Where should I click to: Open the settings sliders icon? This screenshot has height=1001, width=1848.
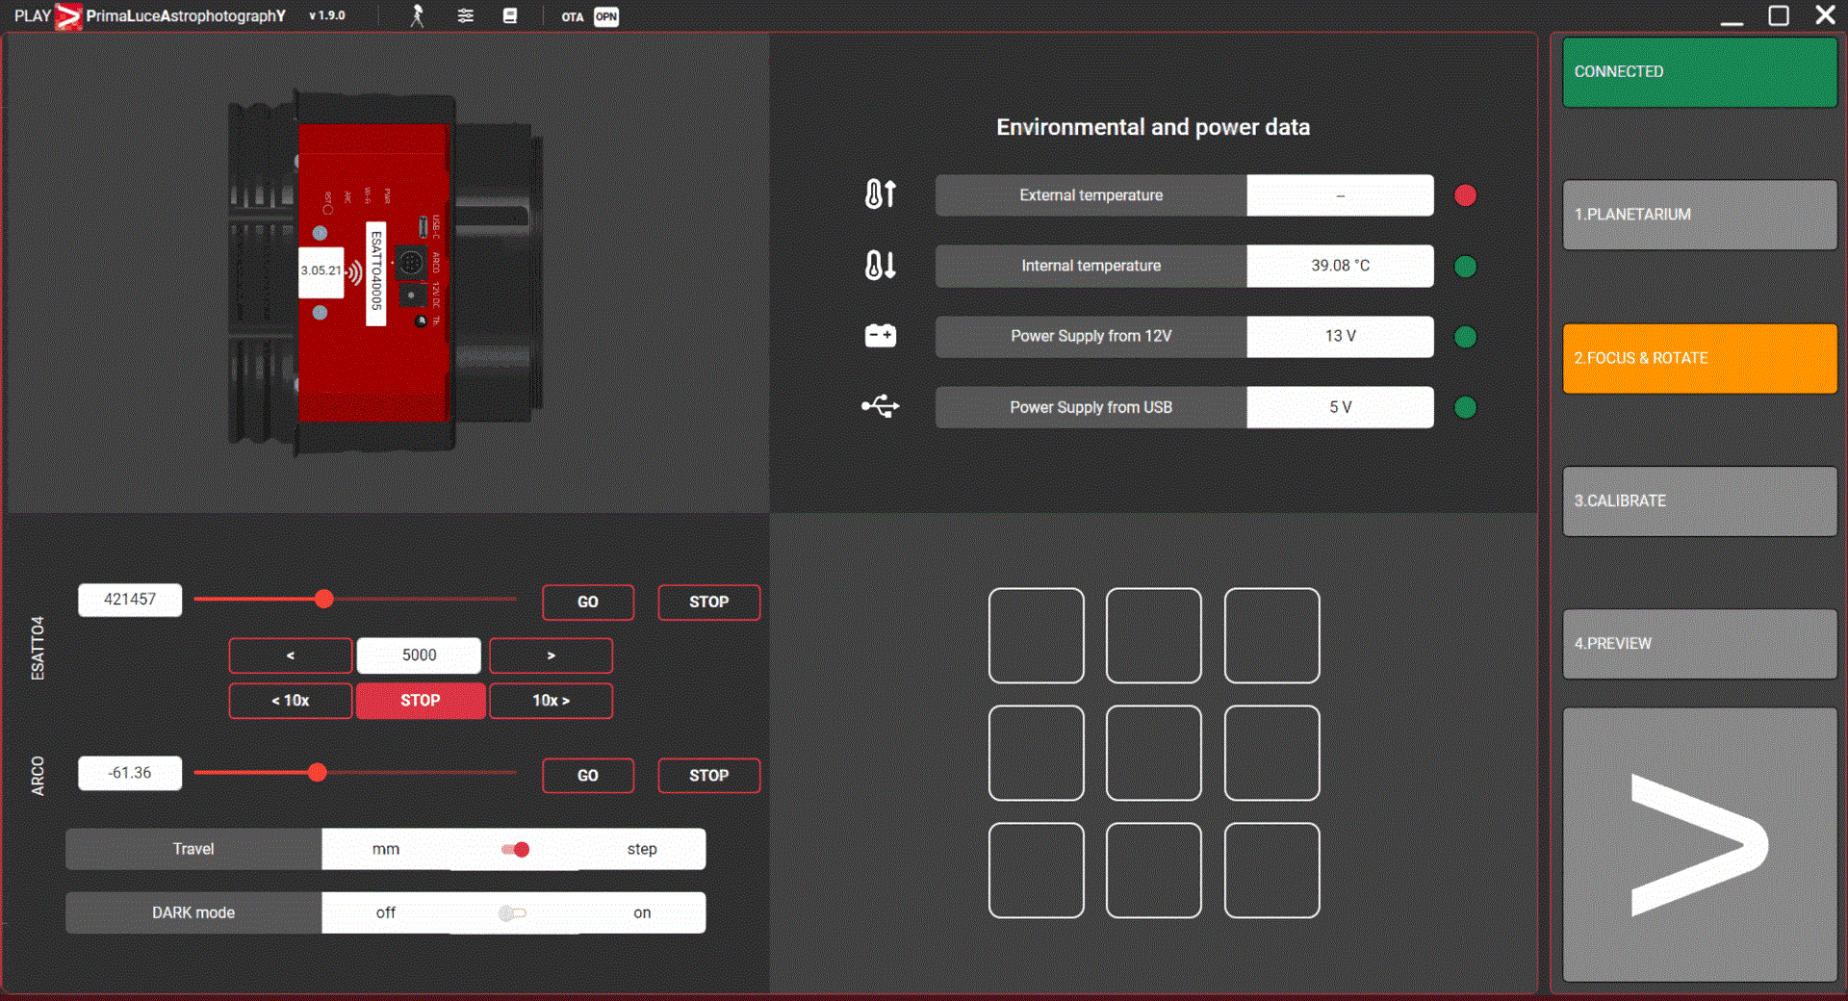tap(466, 16)
